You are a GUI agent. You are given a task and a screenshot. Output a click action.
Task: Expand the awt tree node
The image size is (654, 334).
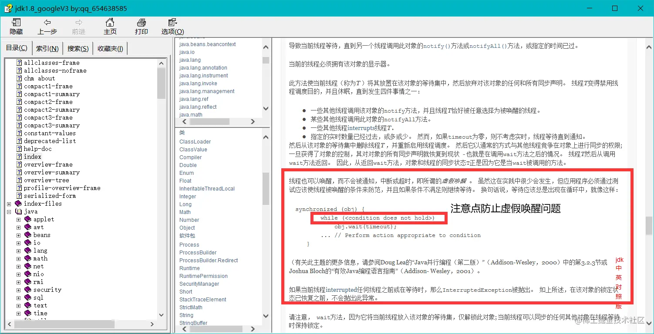pyautogui.click(x=19, y=227)
